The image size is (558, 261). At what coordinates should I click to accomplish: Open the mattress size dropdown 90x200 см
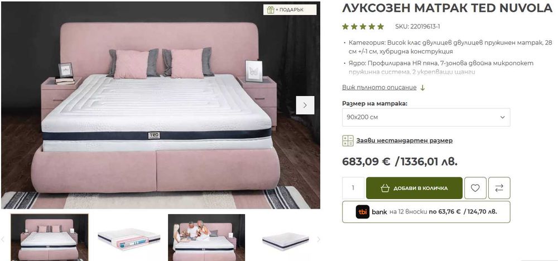pyautogui.click(x=426, y=117)
